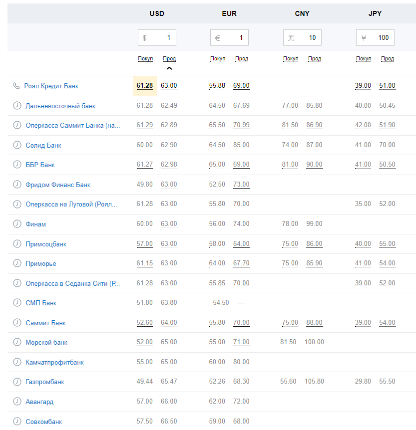Image resolution: width=416 pixels, height=430 pixels.
Task: Sort by EUR Прод column
Action: tap(242, 59)
